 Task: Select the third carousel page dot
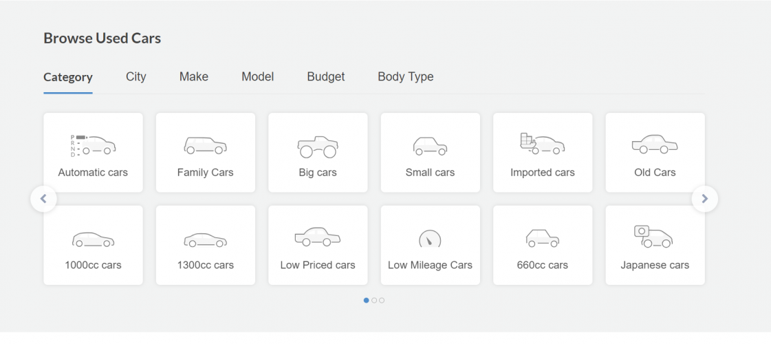click(382, 300)
